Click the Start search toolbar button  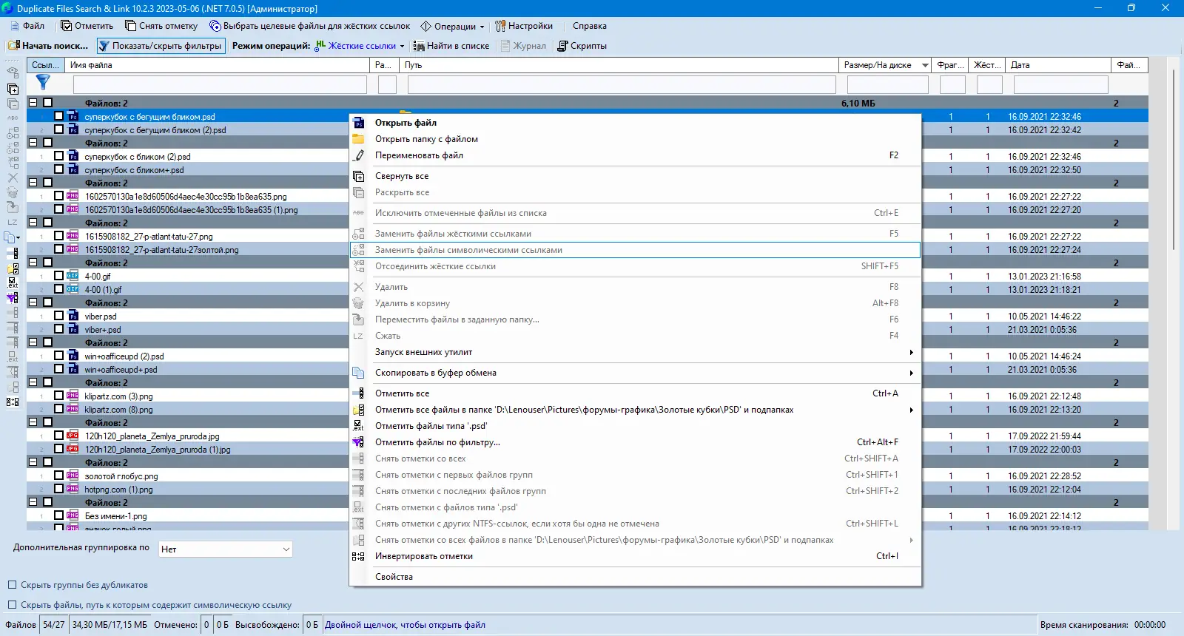(48, 46)
